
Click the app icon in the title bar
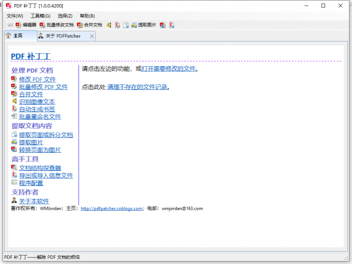click(x=9, y=6)
